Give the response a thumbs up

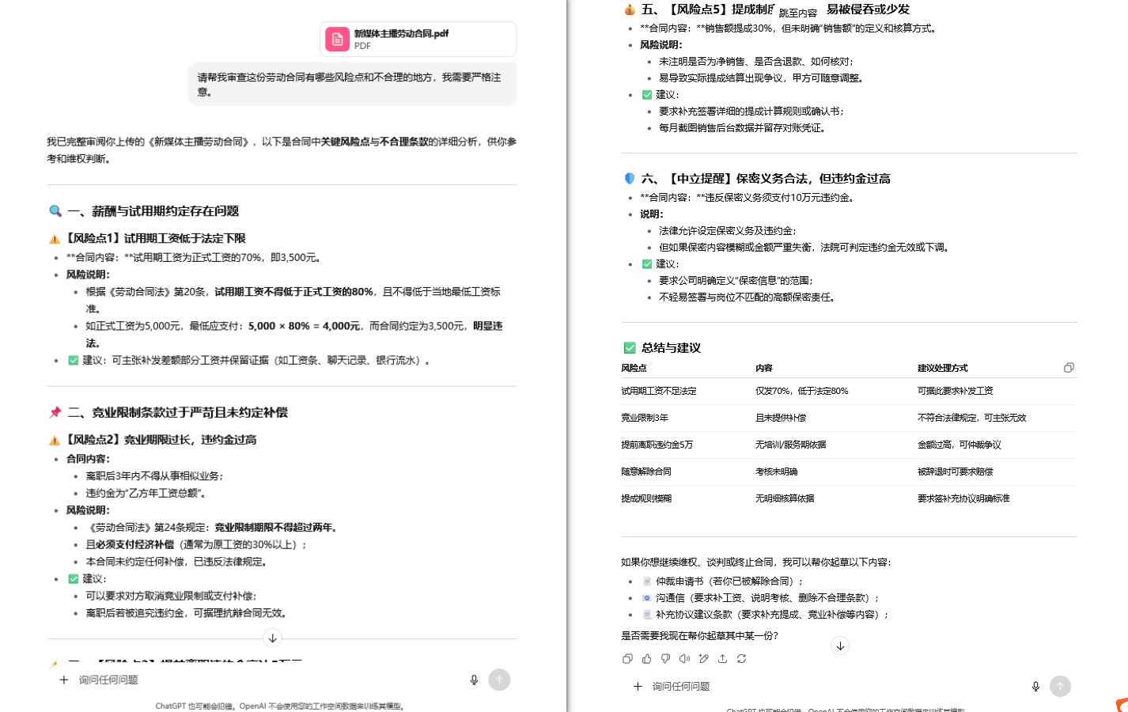[646, 658]
